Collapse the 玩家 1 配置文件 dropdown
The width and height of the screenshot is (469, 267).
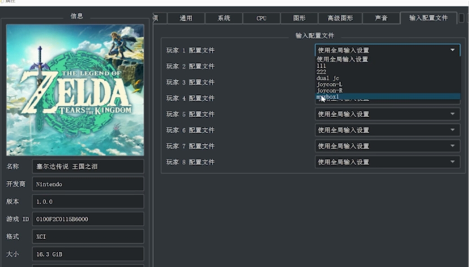pyautogui.click(x=387, y=50)
